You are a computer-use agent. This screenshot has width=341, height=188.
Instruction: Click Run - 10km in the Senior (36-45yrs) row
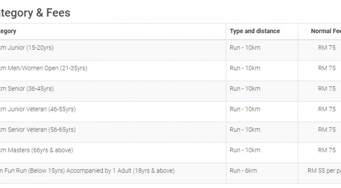click(x=245, y=89)
